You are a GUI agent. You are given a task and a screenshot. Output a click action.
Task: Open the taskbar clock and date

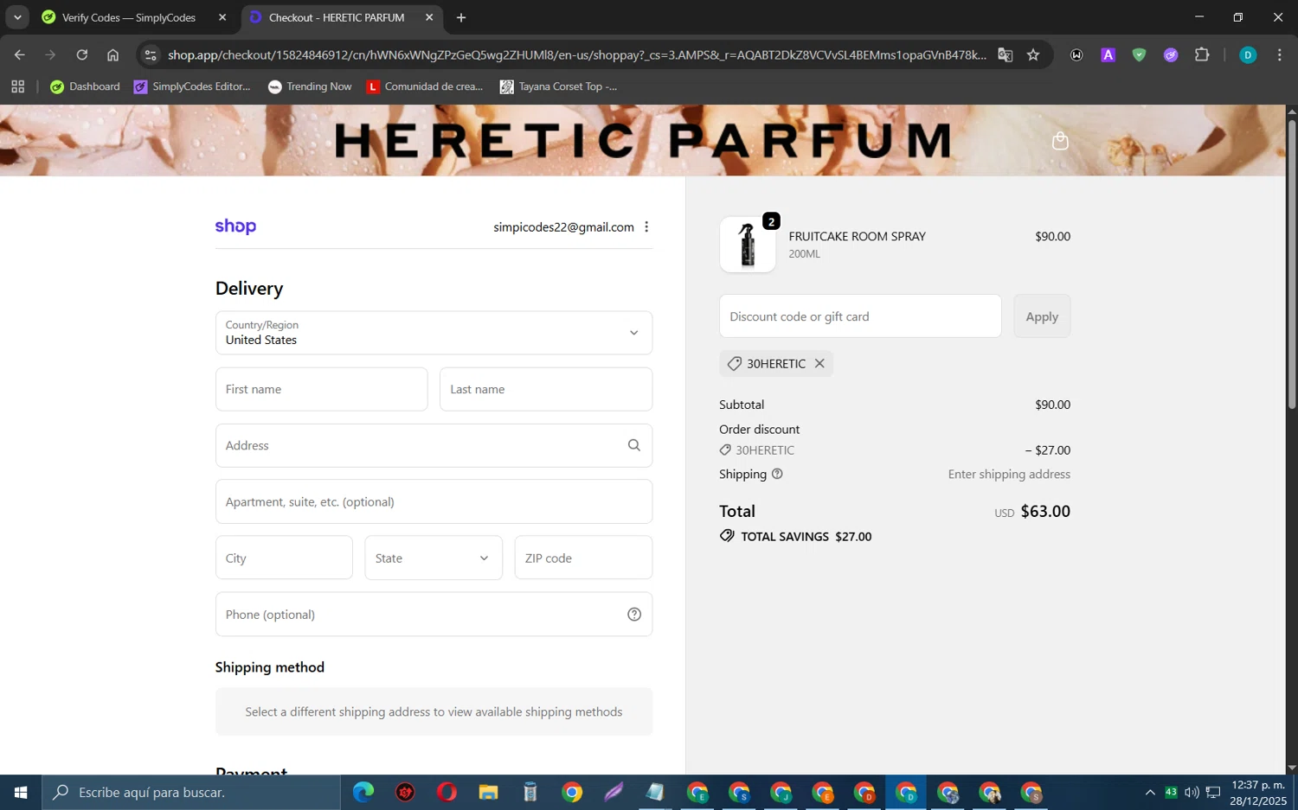coord(1258,792)
